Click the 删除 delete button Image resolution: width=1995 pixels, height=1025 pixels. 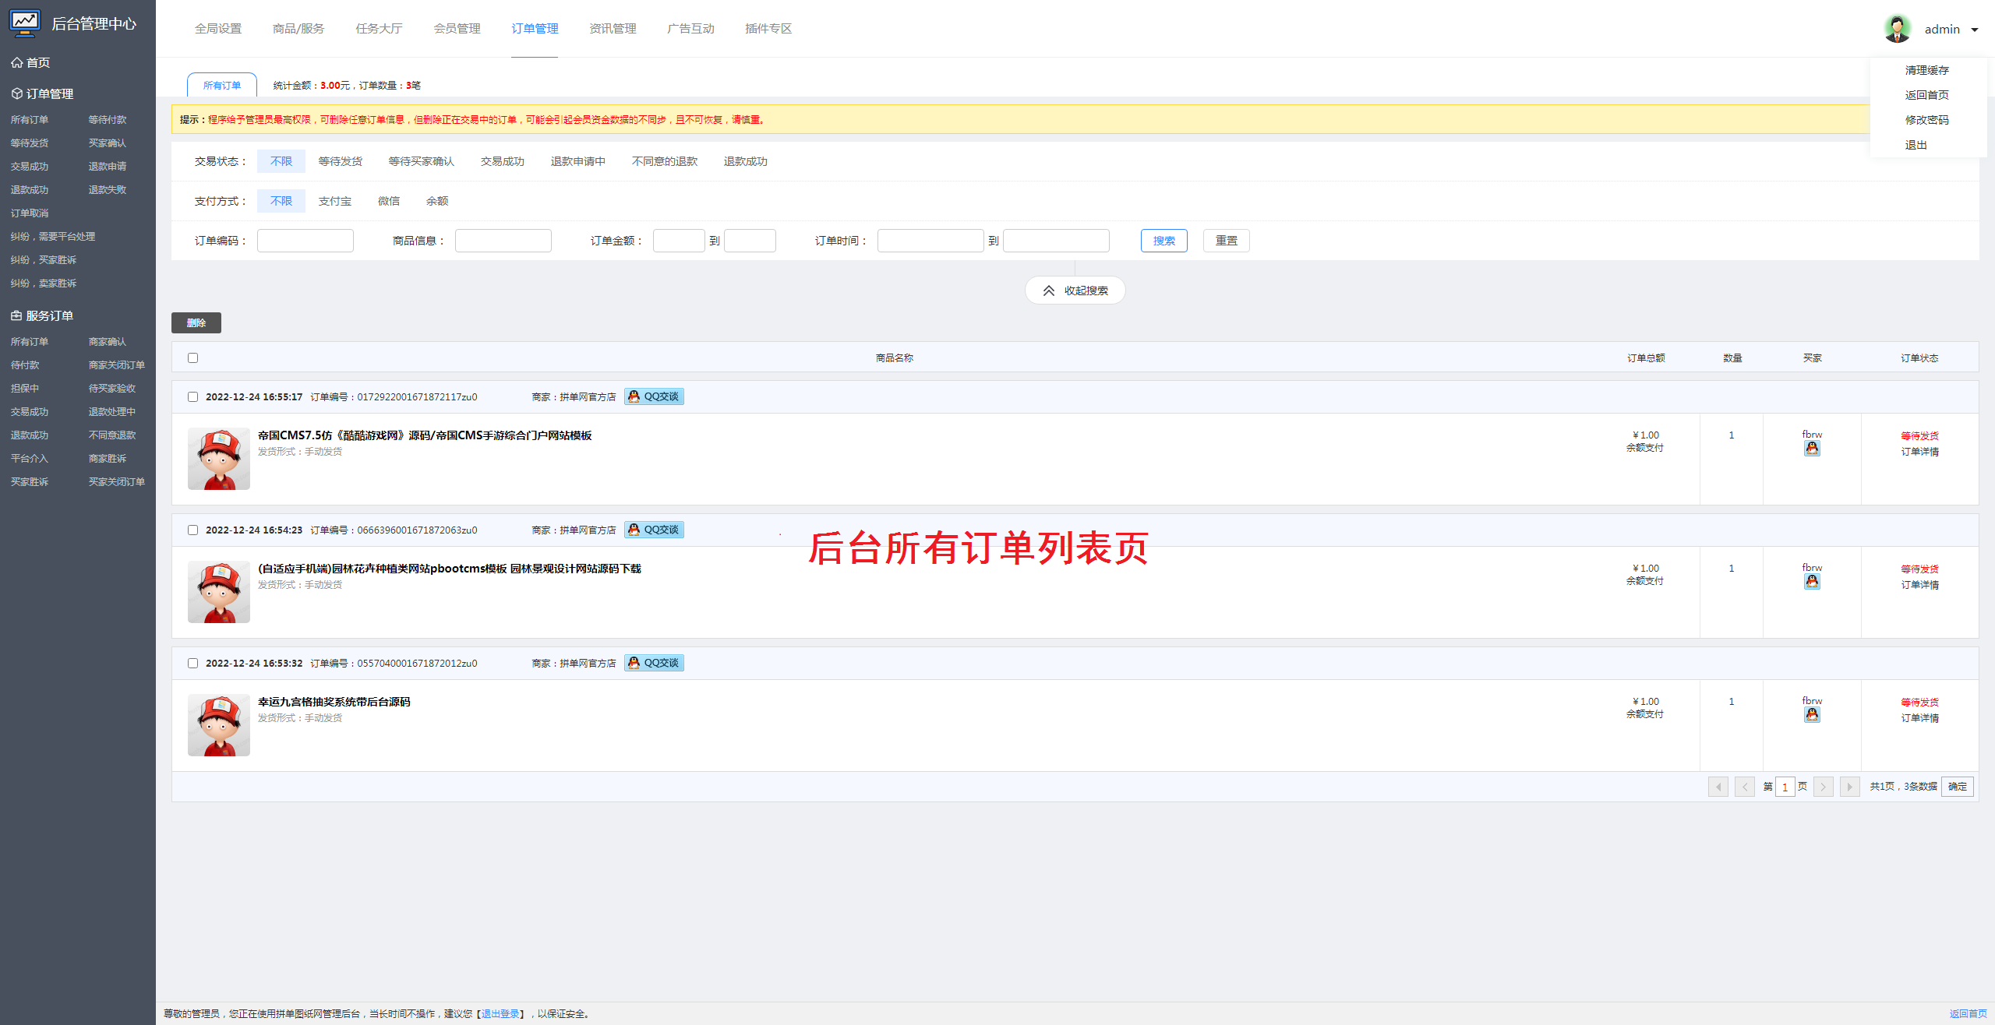point(196,322)
